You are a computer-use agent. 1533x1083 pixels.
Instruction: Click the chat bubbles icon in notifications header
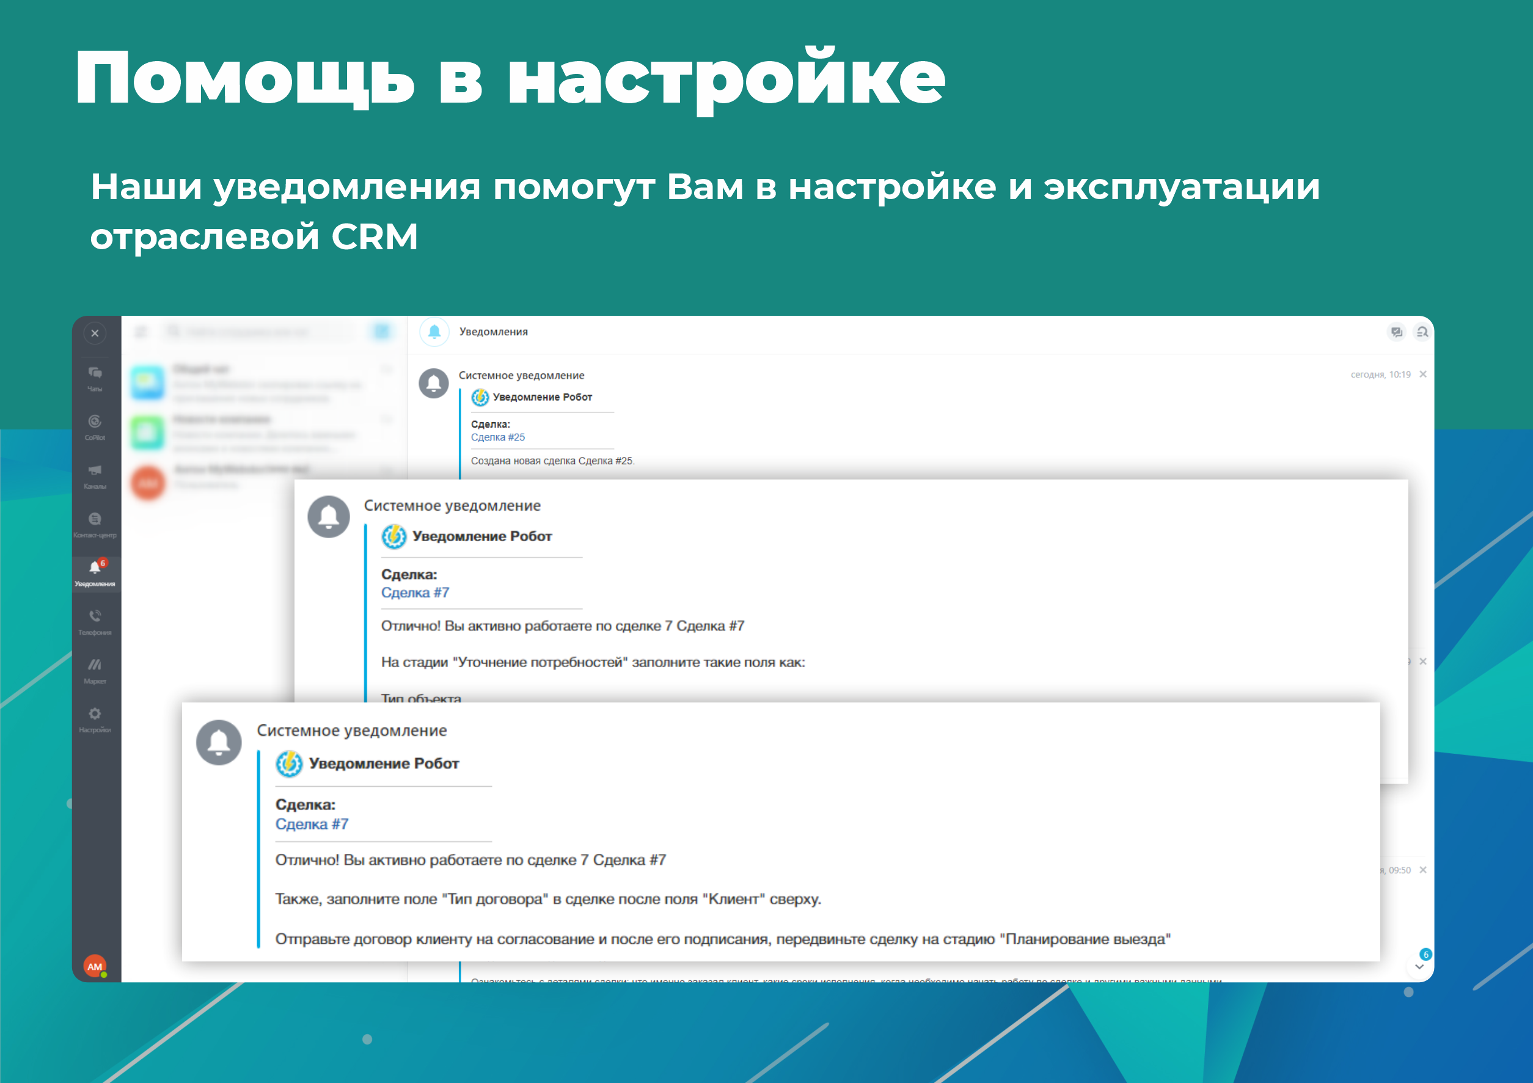(1396, 332)
